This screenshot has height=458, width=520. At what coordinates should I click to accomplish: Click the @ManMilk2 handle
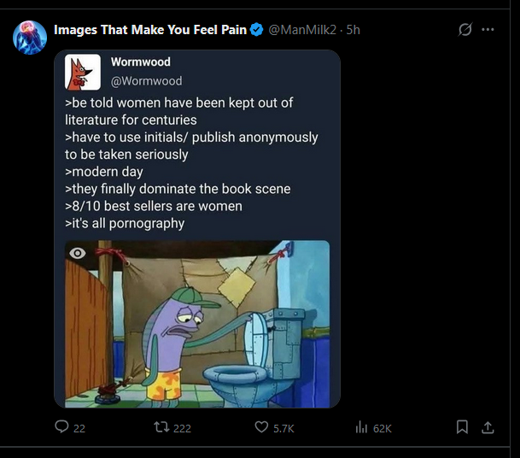pyautogui.click(x=301, y=30)
